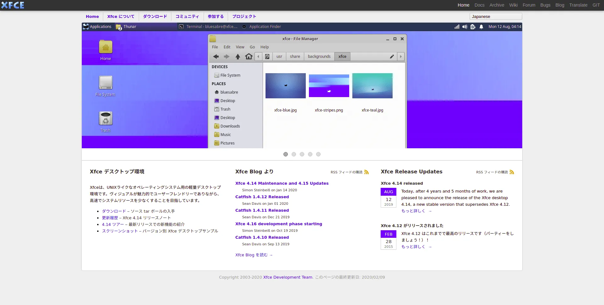Viewport: 604px width, 305px height.
Task: Select the fourth carousel dot
Action: pos(310,154)
